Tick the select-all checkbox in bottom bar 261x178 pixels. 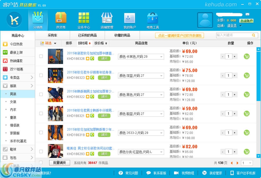[x=41, y=163]
